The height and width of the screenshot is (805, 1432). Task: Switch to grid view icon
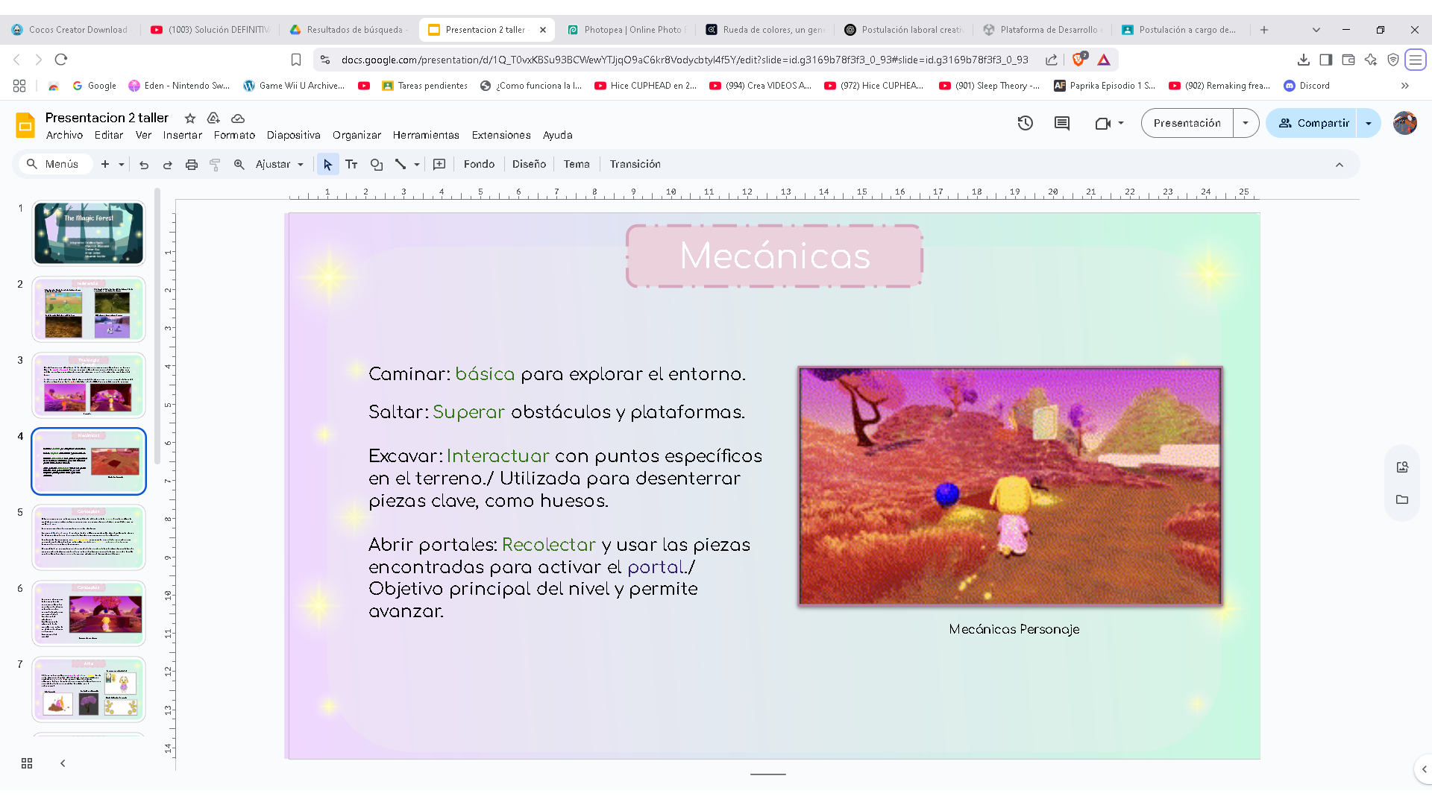[x=27, y=763]
